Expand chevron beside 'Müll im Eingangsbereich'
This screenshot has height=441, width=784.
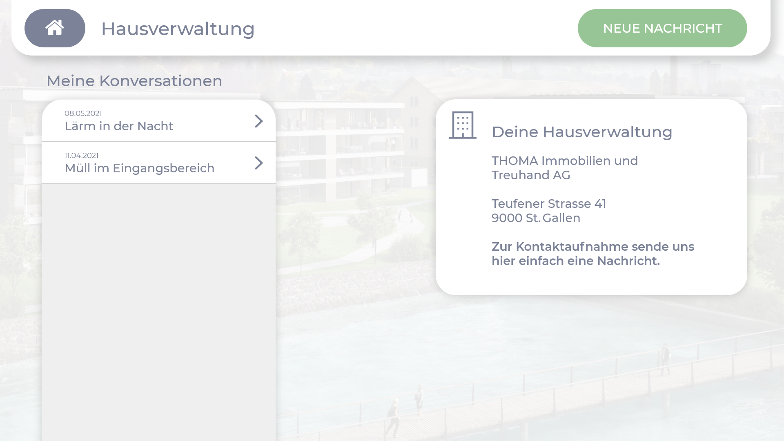point(259,163)
